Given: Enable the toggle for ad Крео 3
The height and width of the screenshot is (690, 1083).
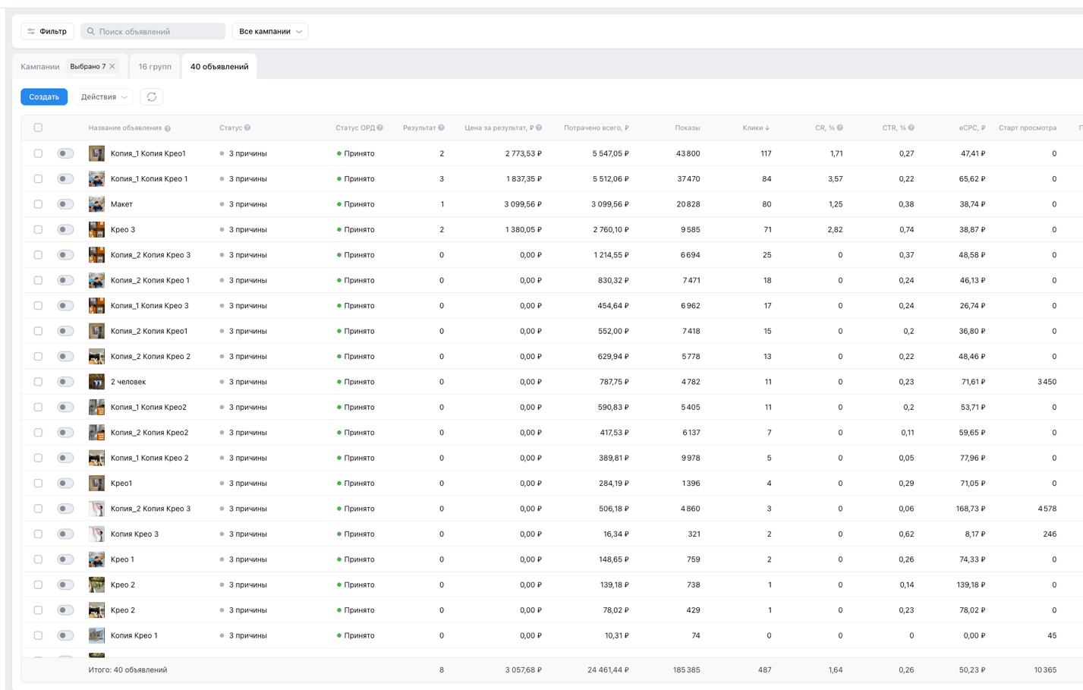Looking at the screenshot, I should 66,229.
